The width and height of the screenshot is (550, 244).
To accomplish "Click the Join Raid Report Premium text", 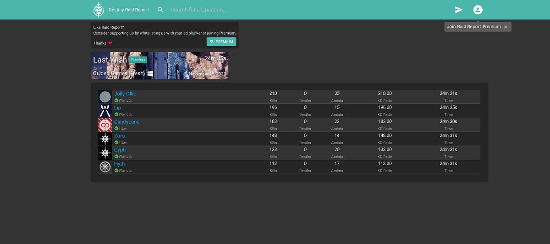I will [474, 27].
